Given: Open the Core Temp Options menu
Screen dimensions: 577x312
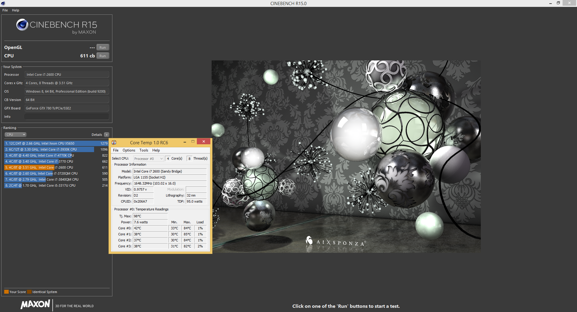Looking at the screenshot, I should coord(129,150).
